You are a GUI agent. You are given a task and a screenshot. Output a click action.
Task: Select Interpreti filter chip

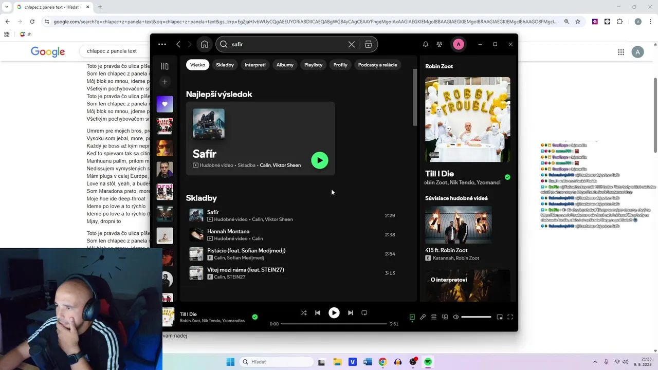[x=255, y=65]
